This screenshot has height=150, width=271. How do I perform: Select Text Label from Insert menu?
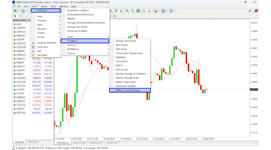(x=42, y=55)
